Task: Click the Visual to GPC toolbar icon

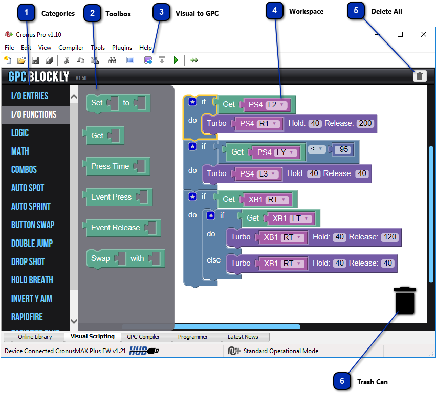Action: (148, 60)
